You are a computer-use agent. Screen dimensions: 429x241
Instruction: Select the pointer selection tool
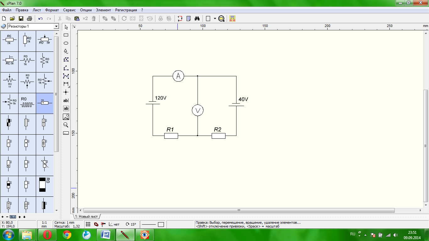click(66, 27)
